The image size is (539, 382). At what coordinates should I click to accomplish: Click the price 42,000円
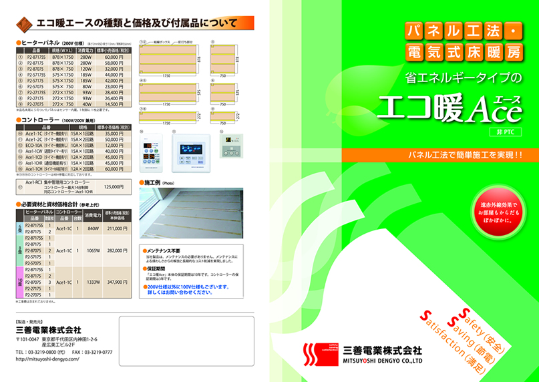click(114, 81)
